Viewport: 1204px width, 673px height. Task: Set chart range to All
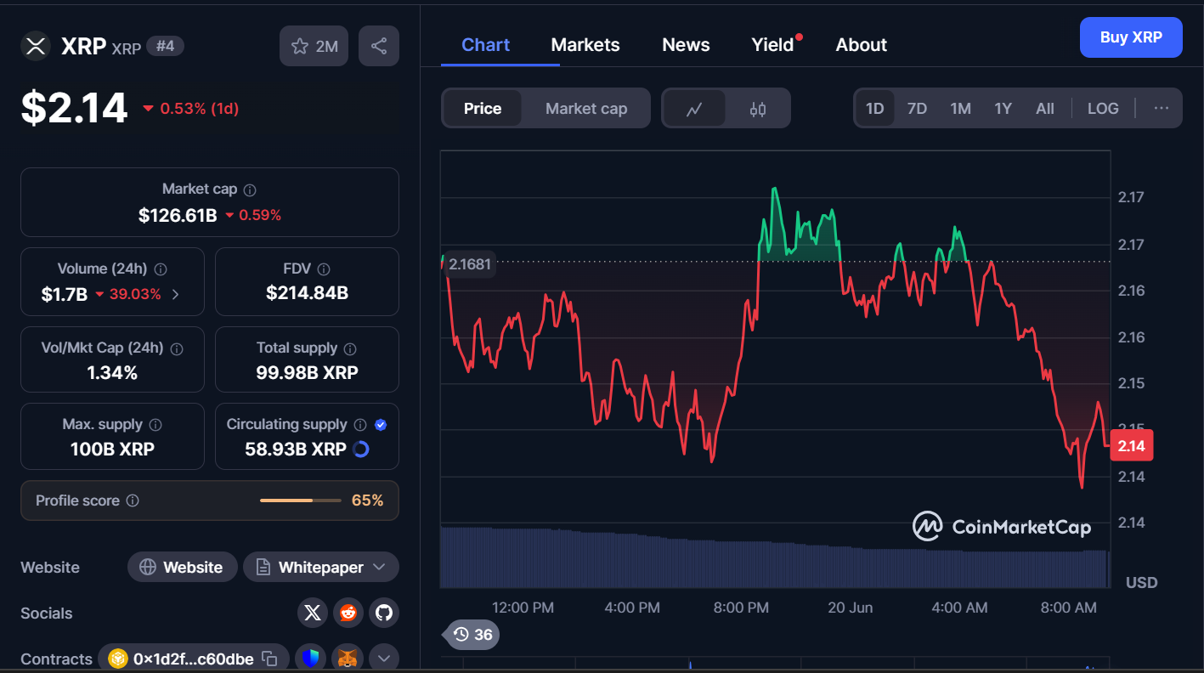click(x=1045, y=109)
